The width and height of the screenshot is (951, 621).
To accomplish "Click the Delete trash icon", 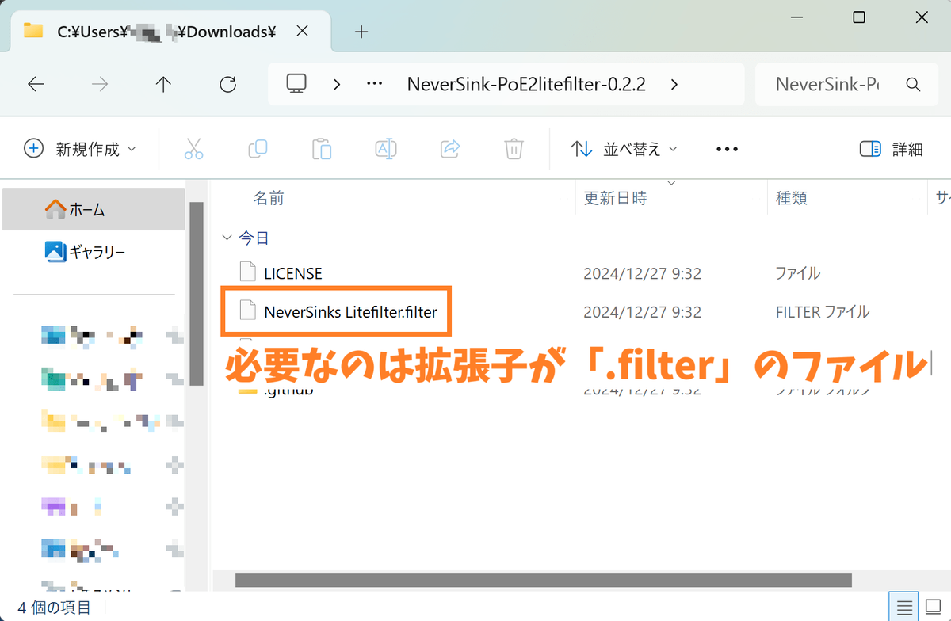I will [x=514, y=149].
